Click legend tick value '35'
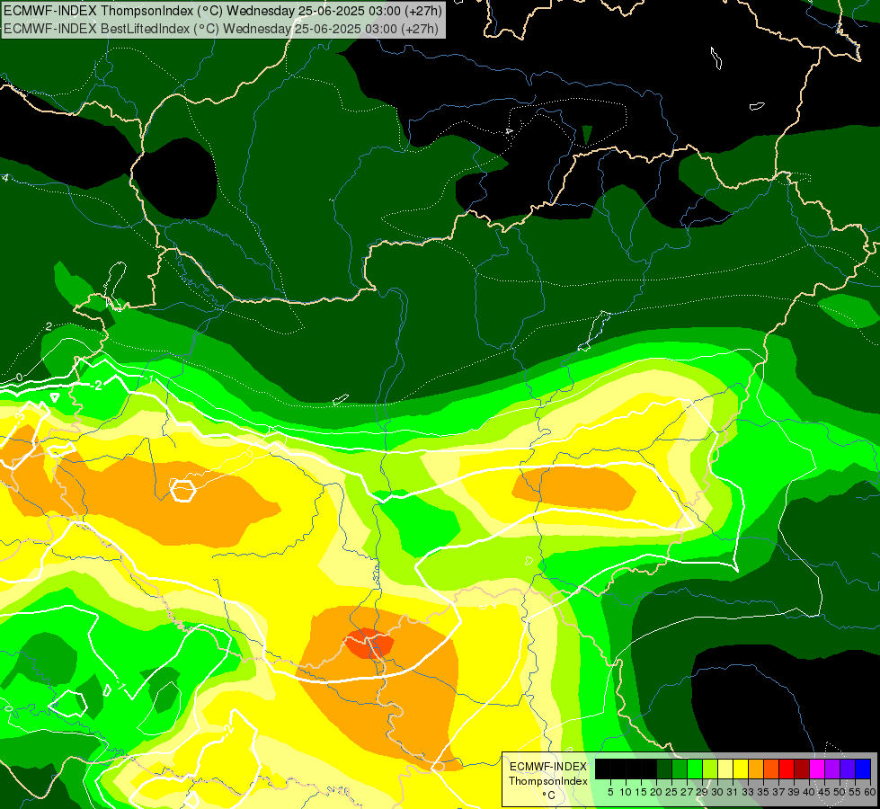The width and height of the screenshot is (880, 809). [763, 792]
